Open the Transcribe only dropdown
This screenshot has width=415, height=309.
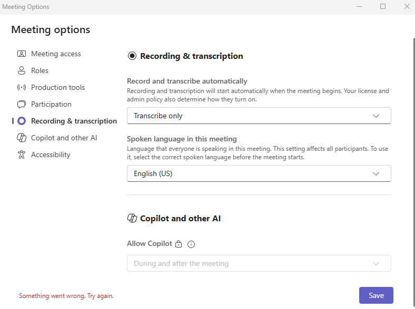pyautogui.click(x=259, y=116)
